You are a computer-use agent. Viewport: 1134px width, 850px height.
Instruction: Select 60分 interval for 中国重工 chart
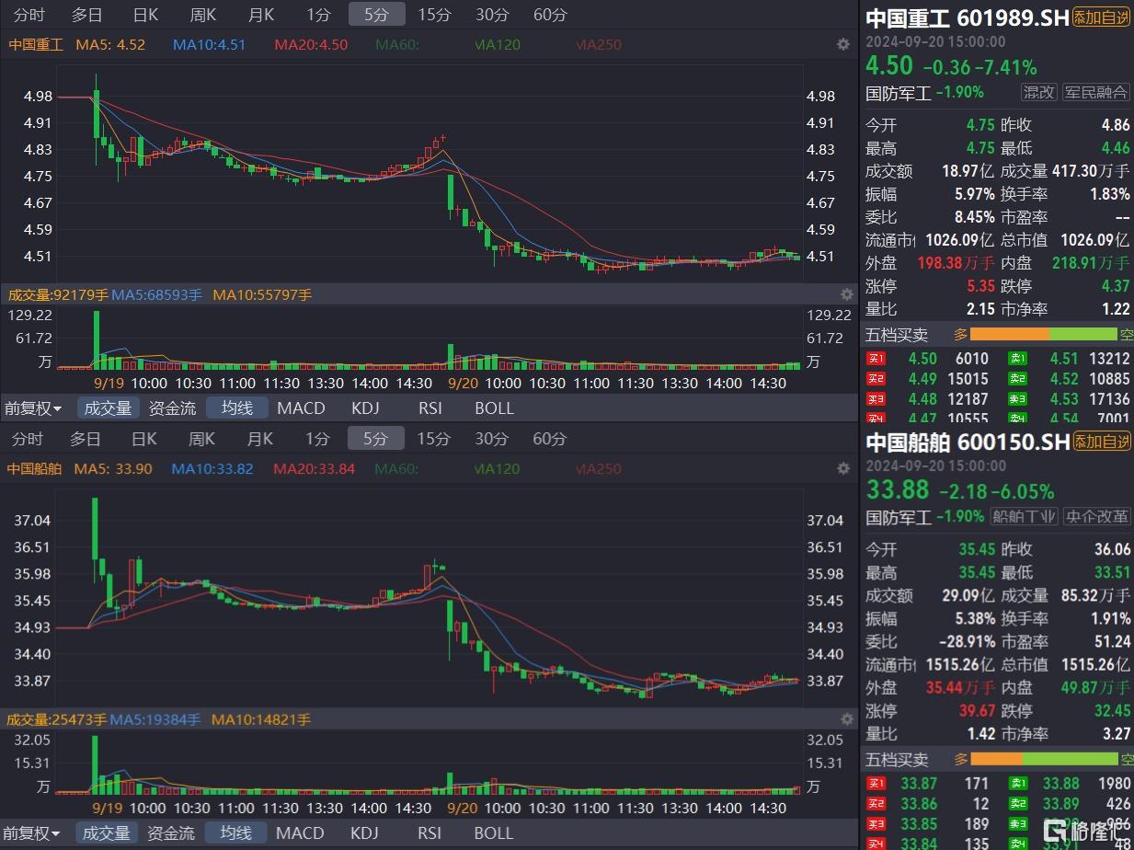(550, 15)
